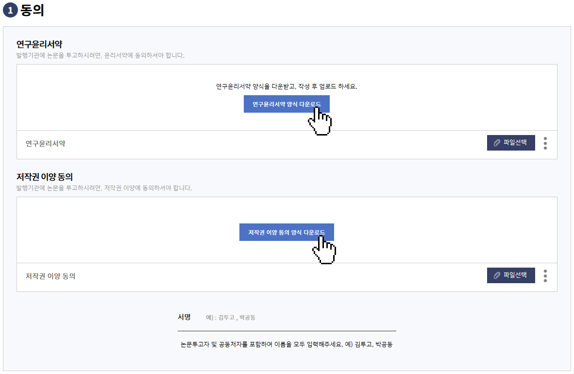Click the 논문투고자 및 공동저자 helper text
The height and width of the screenshot is (374, 574).
tap(286, 344)
